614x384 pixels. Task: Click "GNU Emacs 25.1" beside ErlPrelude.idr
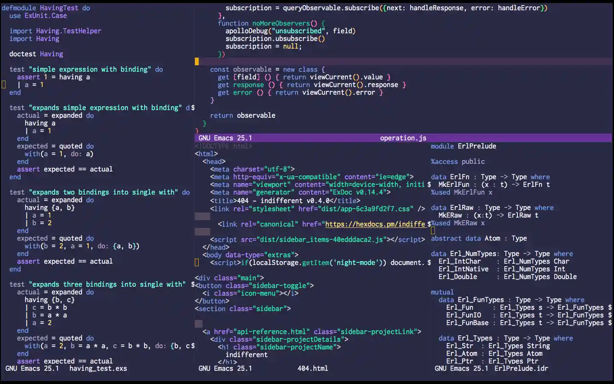tap(461, 368)
